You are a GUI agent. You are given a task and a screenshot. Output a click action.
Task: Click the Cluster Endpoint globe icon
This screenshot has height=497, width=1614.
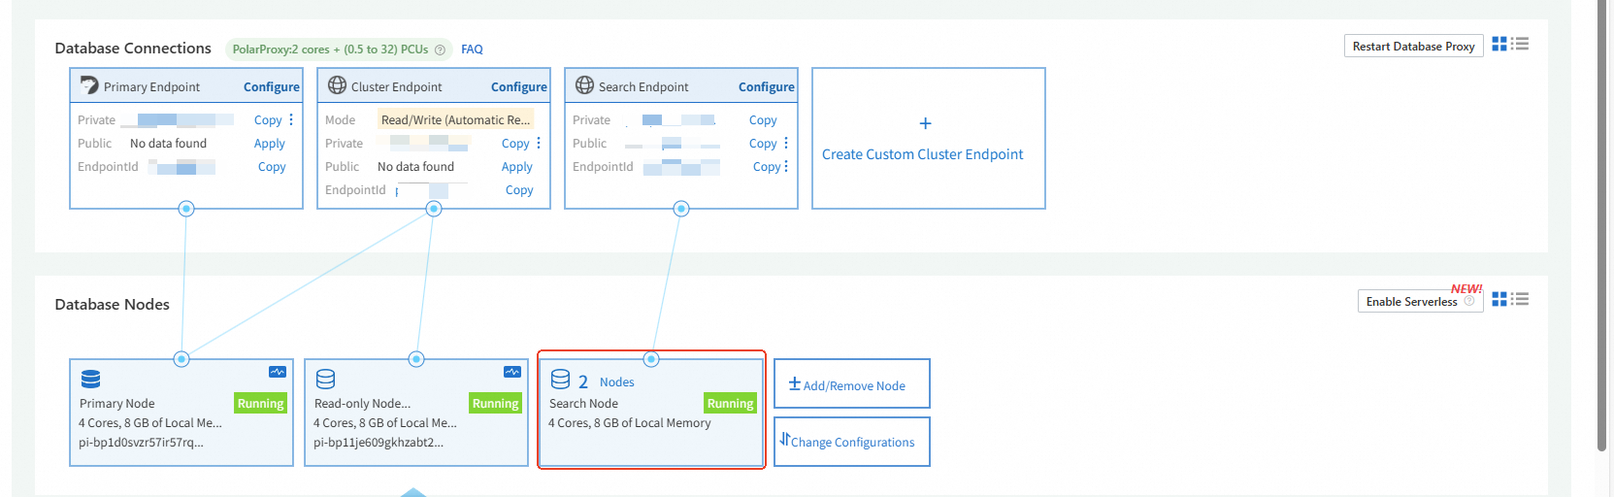pos(337,85)
